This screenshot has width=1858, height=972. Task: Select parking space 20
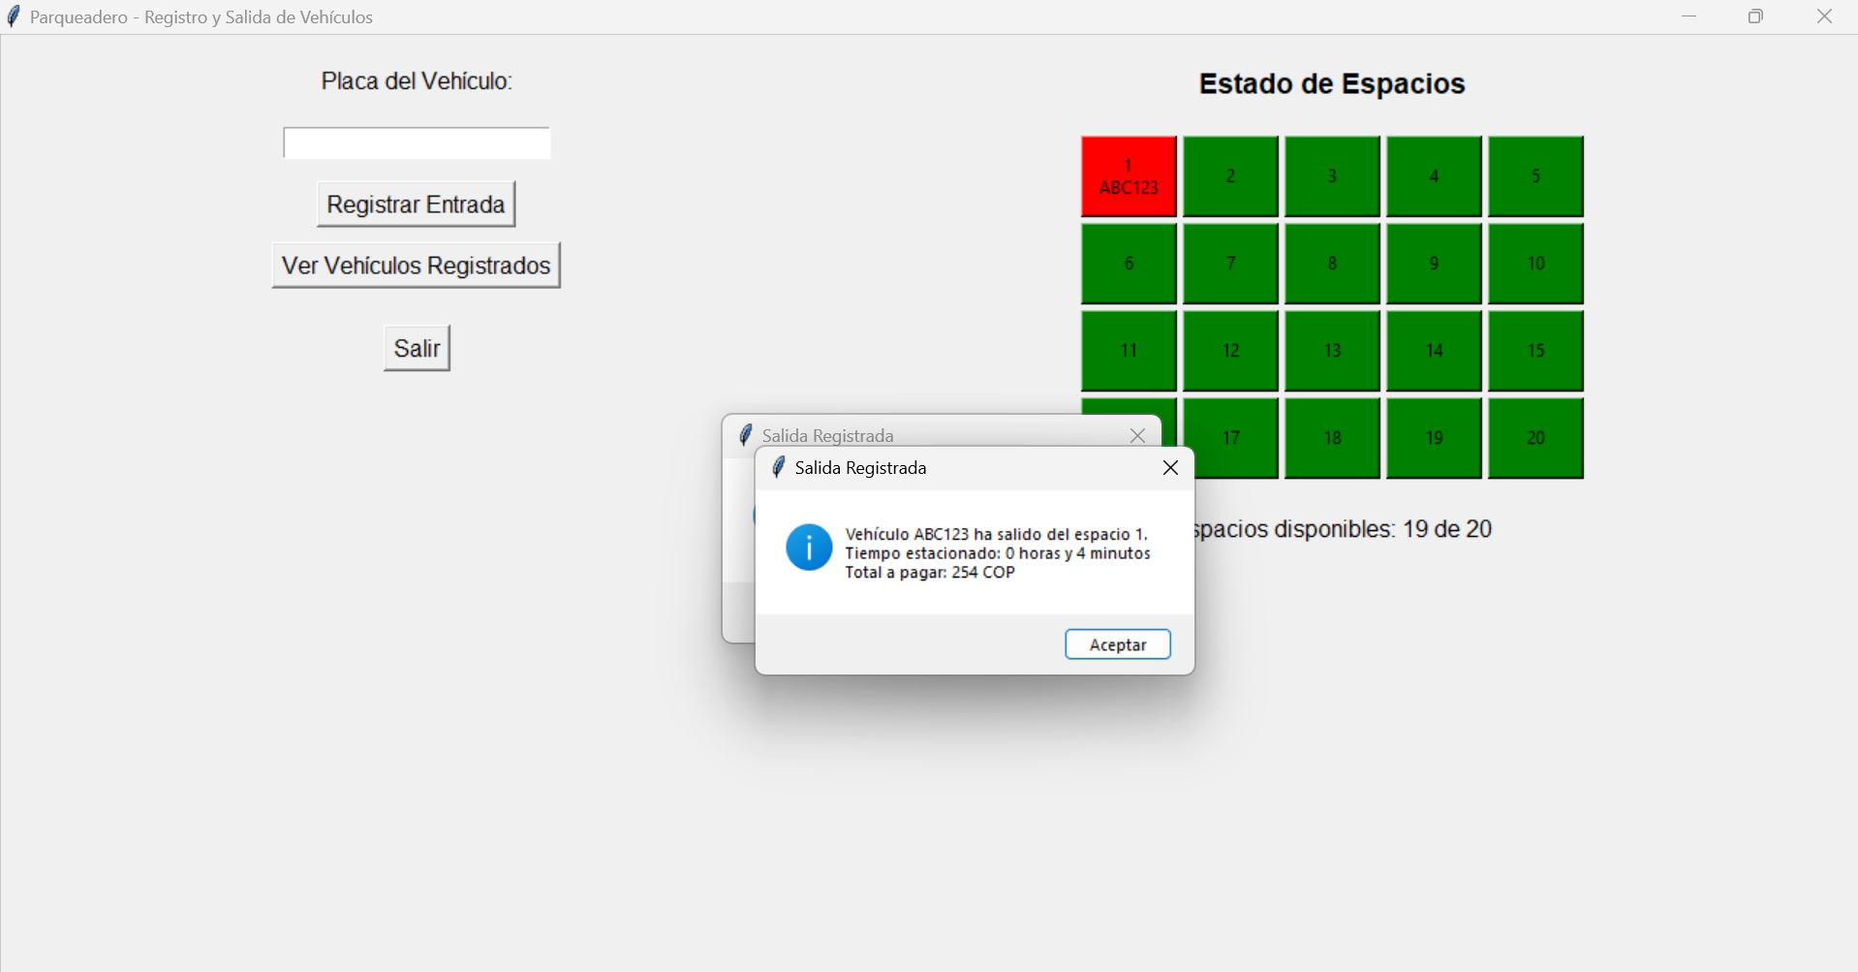click(1535, 438)
